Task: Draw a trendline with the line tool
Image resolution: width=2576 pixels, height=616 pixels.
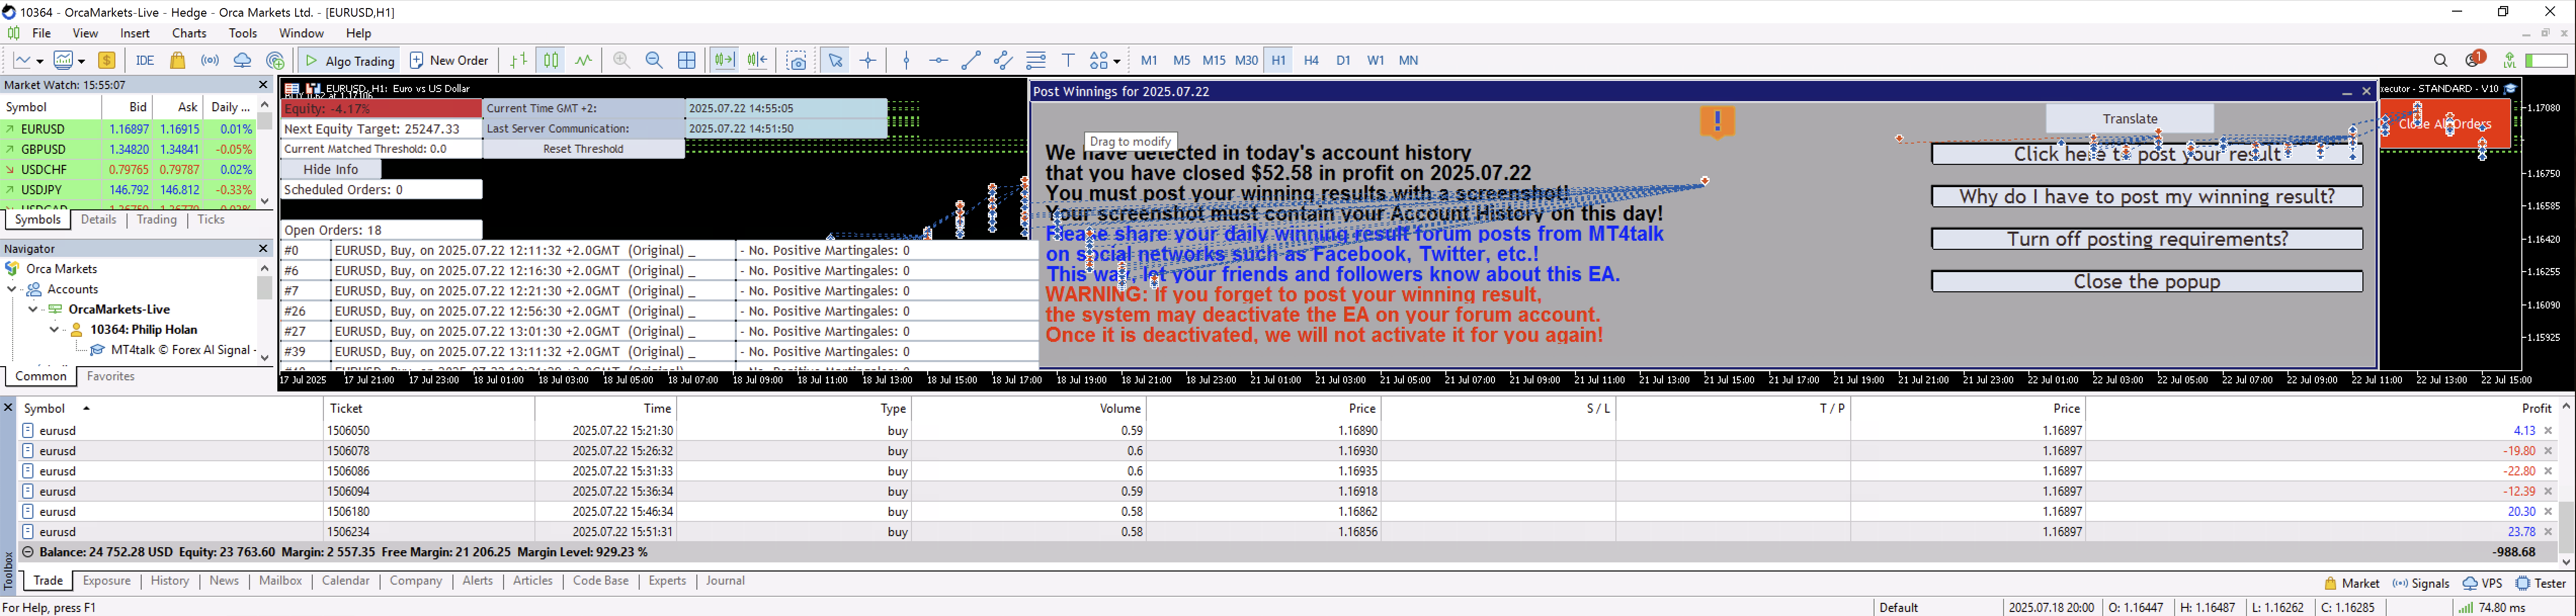Action: (x=970, y=61)
